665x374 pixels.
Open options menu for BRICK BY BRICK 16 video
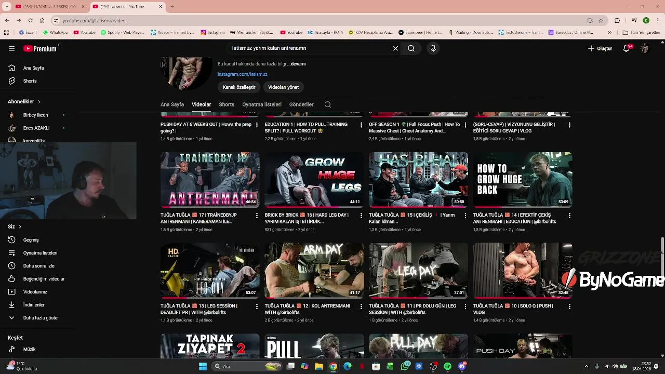[x=361, y=216]
